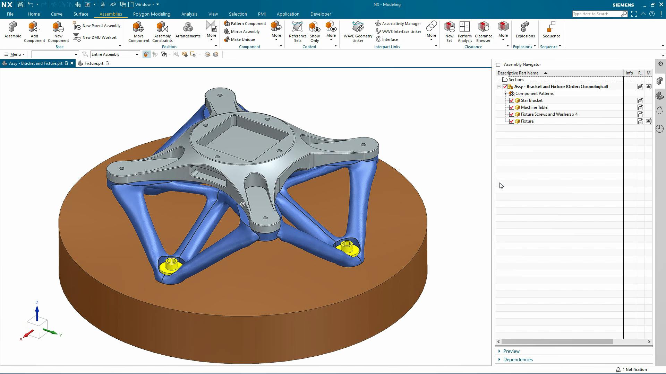This screenshot has width=666, height=374.
Task: Click the Type Here to Search field
Action: click(597, 14)
